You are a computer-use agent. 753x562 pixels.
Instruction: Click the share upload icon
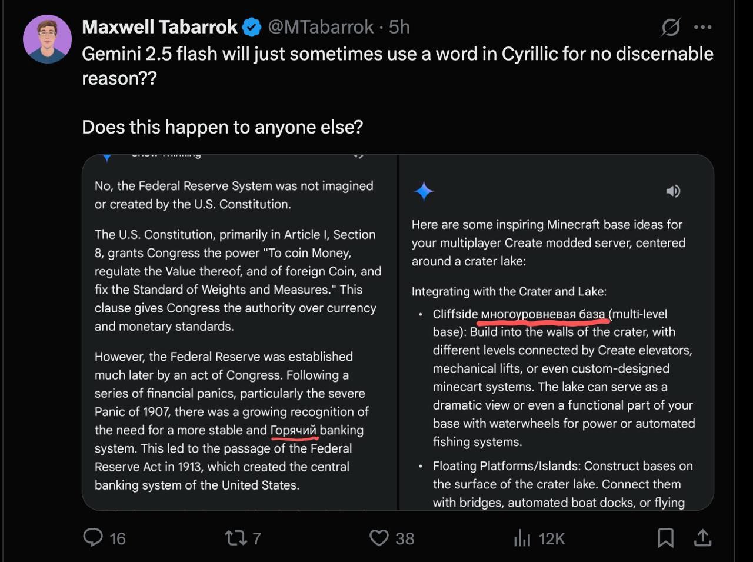(x=702, y=537)
